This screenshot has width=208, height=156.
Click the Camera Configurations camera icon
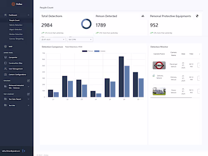pos(5,74)
